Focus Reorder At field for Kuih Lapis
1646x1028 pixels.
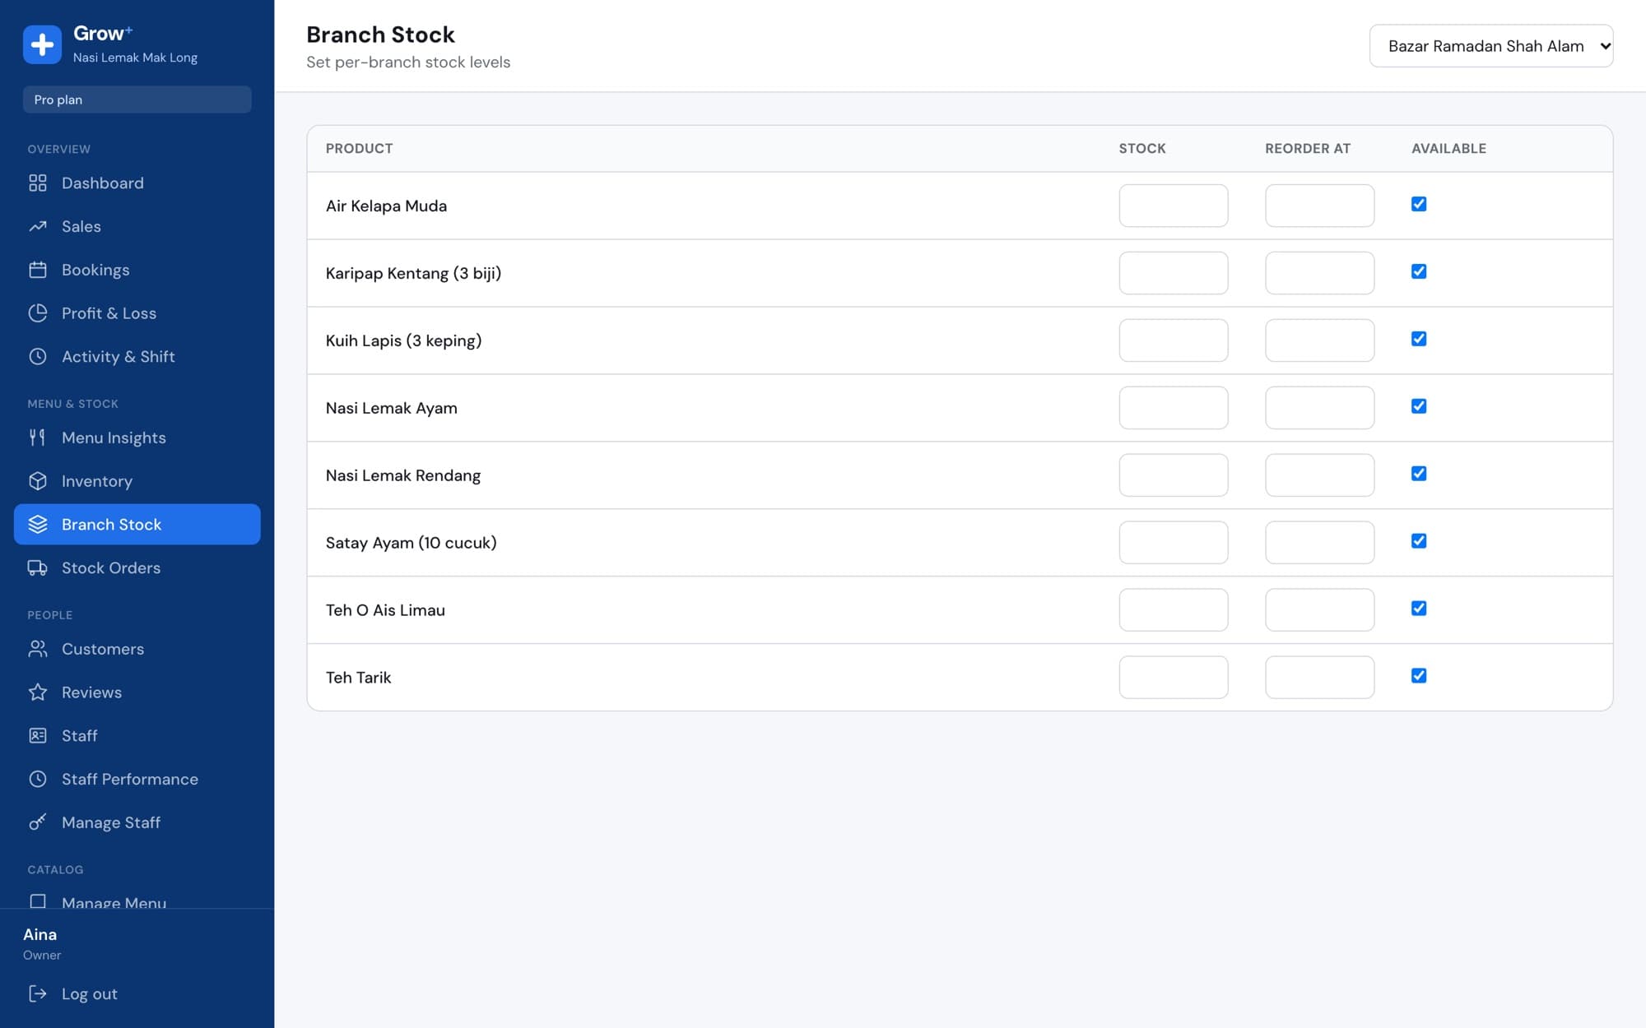click(1320, 340)
